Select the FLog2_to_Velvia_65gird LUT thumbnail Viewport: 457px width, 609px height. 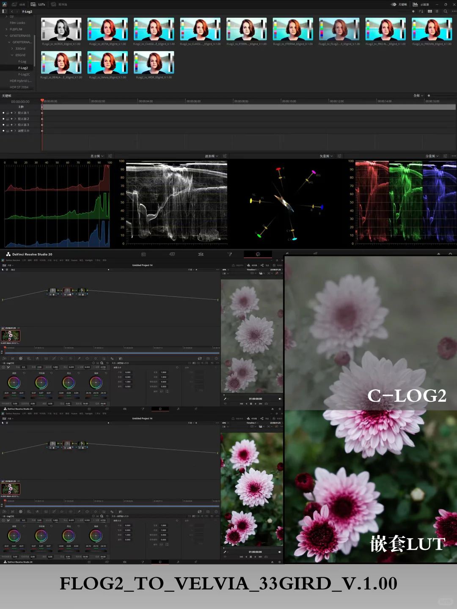[x=107, y=63]
